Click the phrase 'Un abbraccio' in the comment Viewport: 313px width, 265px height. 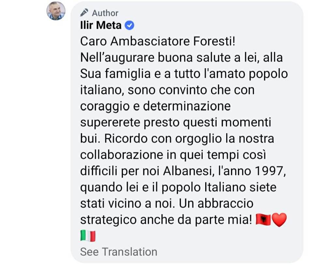(x=216, y=203)
